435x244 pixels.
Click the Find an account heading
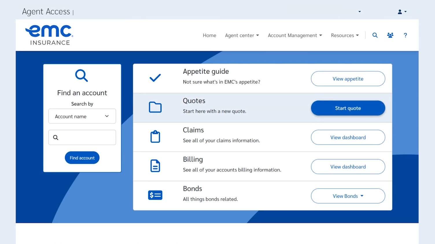coord(82,93)
